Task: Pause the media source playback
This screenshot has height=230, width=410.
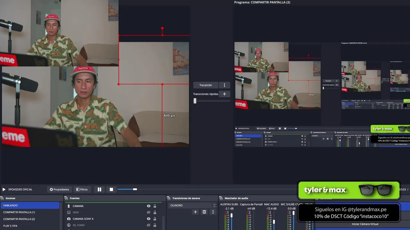Action: (x=99, y=189)
